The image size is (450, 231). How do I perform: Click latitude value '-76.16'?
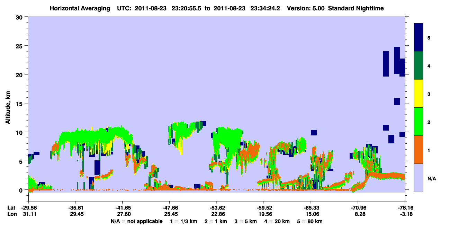tap(405, 208)
